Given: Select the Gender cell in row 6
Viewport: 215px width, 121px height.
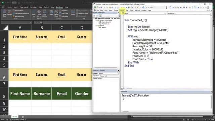Looking at the screenshot, I should coord(82,75).
